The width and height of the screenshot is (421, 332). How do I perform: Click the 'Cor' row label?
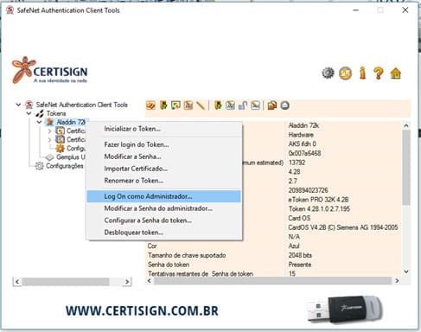[x=152, y=246]
